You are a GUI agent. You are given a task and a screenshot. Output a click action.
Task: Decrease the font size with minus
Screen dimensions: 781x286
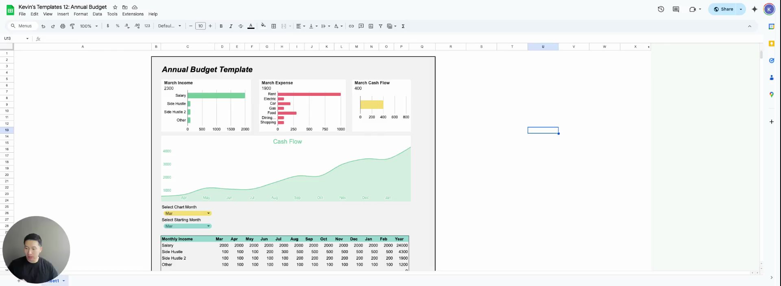coord(191,26)
